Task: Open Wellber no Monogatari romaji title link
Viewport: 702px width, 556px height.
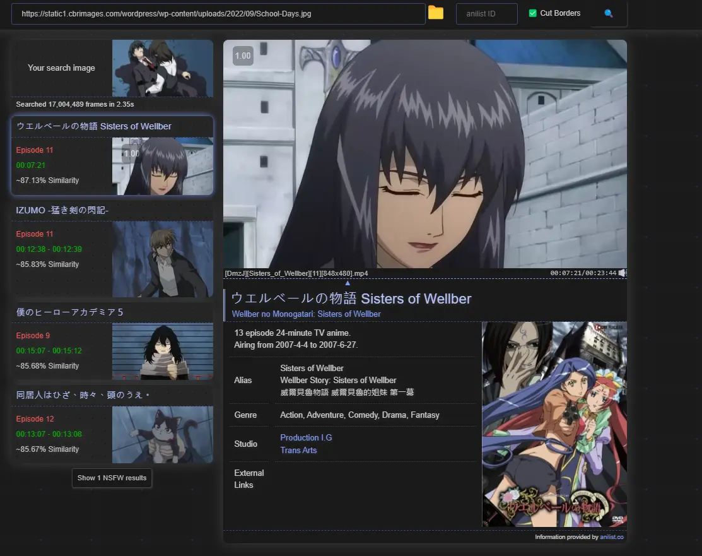Action: 307,314
